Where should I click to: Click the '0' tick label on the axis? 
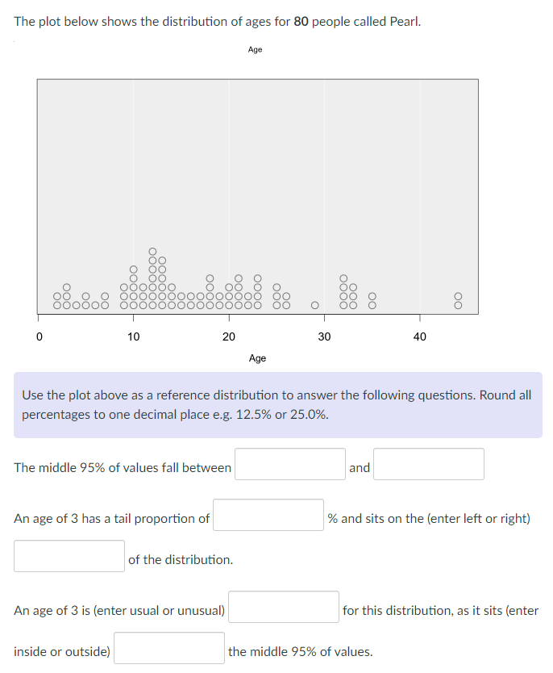coord(39,336)
